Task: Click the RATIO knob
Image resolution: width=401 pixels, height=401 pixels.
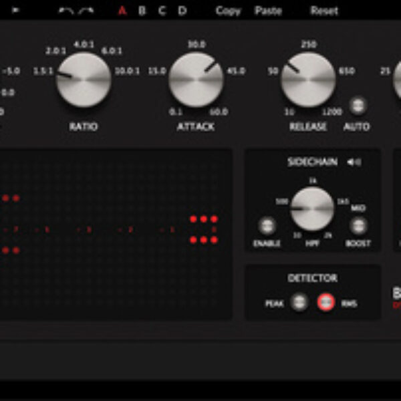Action: [84, 80]
